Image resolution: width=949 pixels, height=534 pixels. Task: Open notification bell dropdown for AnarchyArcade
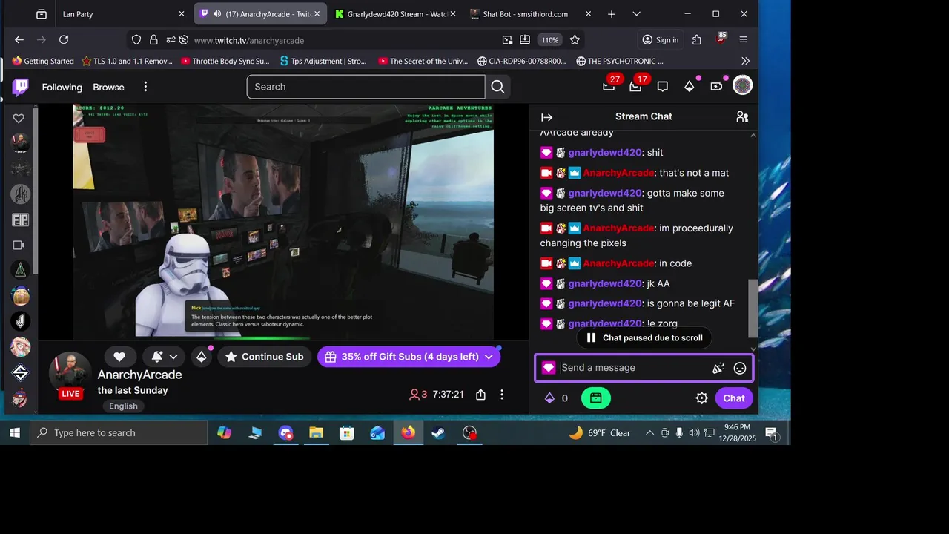point(163,357)
